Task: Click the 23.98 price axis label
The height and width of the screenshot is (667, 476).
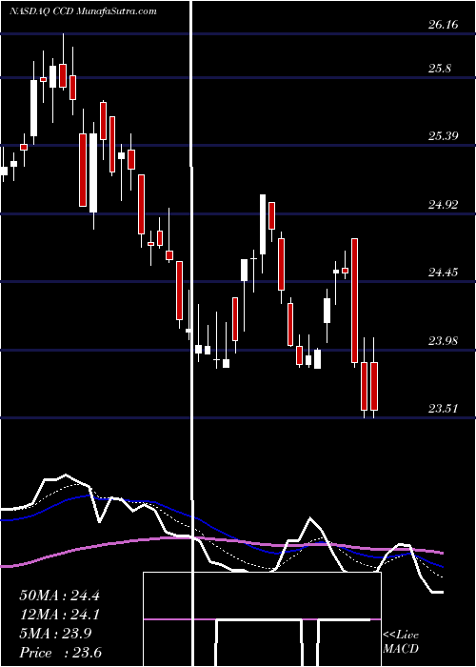Action: 444,340
